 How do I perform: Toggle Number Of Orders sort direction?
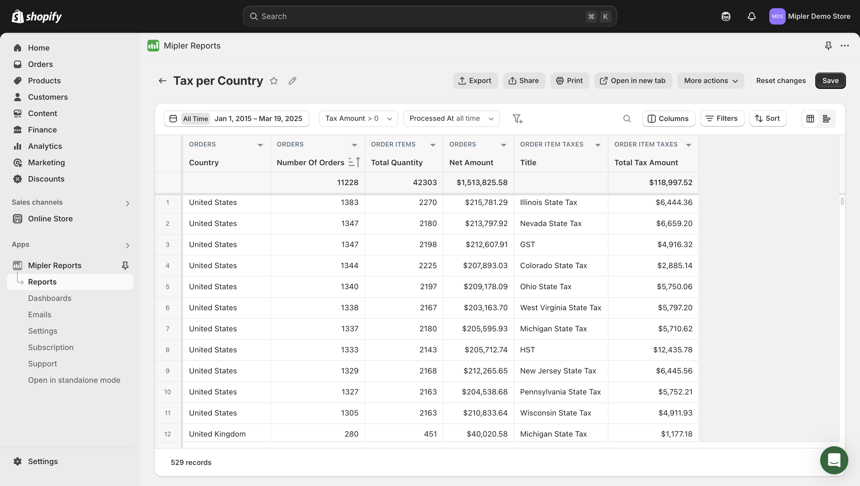(354, 162)
